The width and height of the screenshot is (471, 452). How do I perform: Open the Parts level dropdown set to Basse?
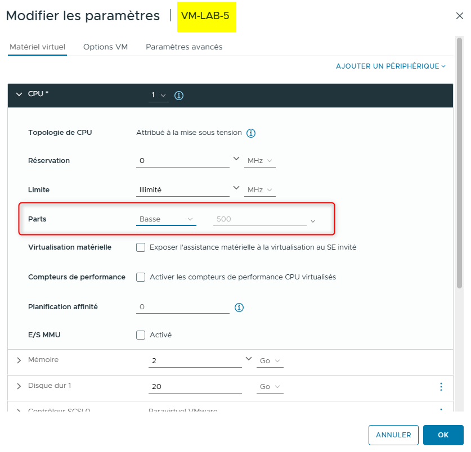(166, 219)
